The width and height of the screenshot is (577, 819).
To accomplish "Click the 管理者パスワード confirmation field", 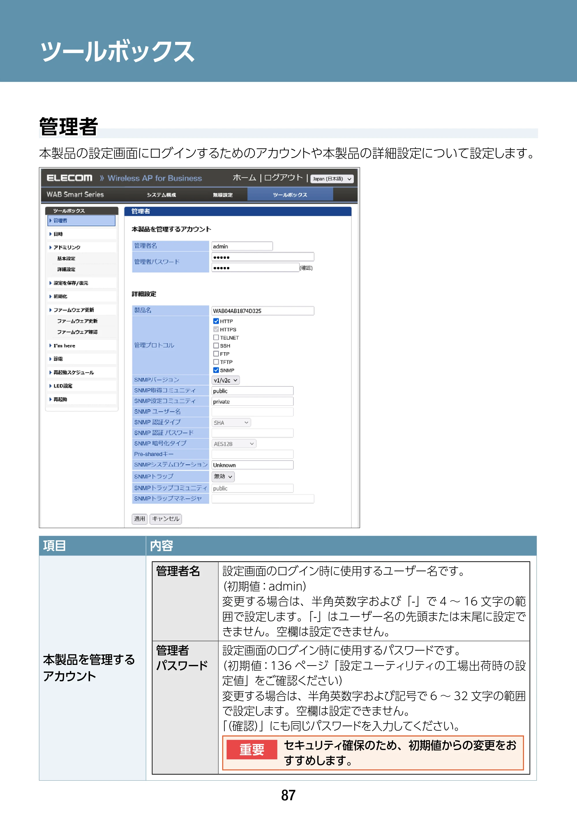I will click(255, 268).
